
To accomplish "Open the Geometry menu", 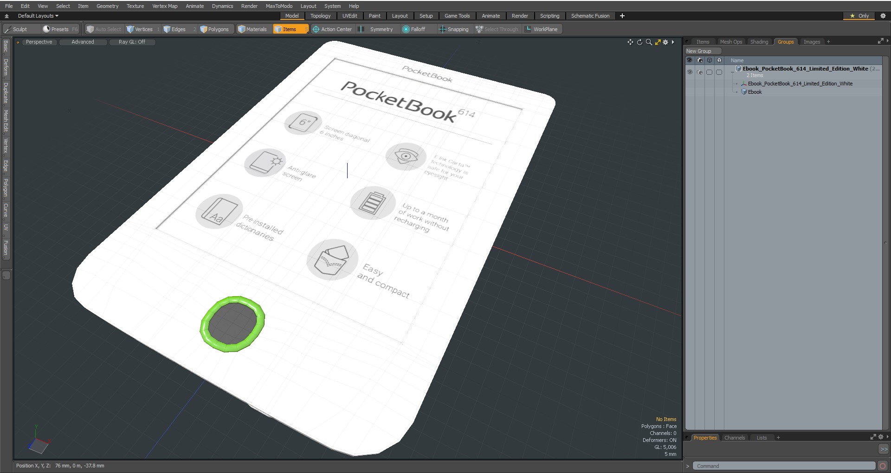I will [x=107, y=6].
